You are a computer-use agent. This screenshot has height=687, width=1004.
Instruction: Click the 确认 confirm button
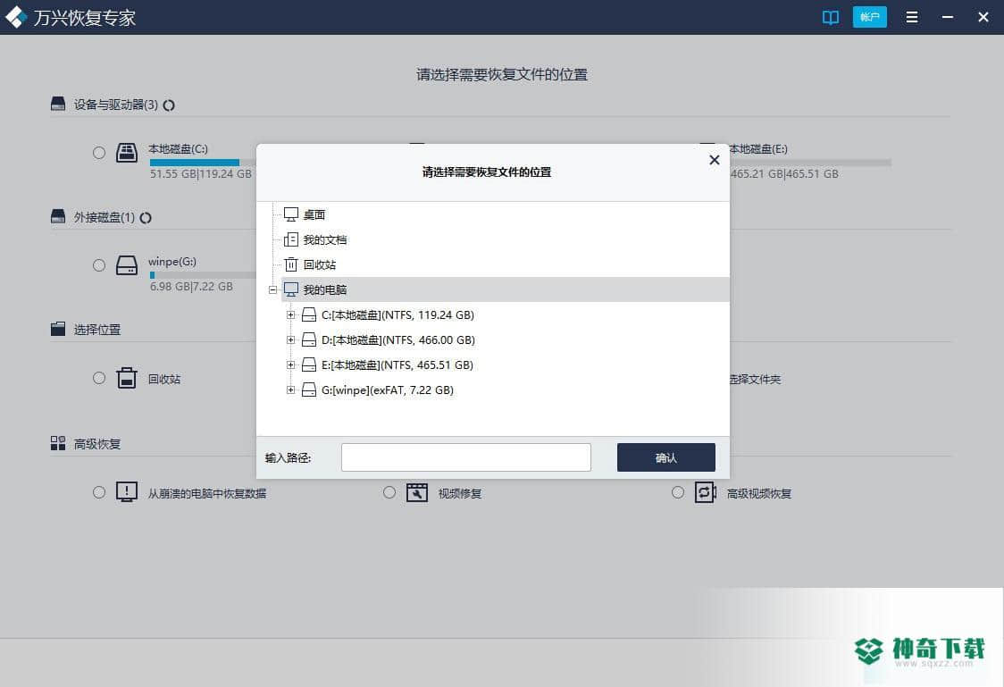click(x=666, y=457)
